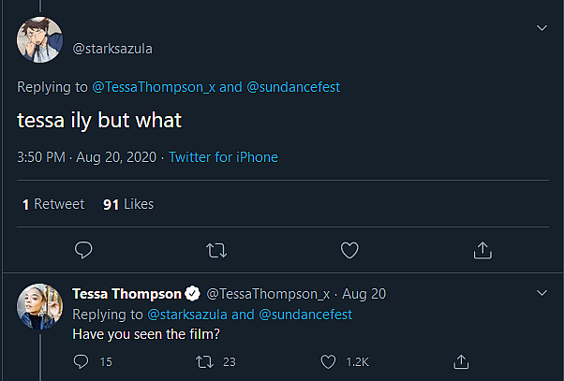Visit @TessaThompson_x mention in top reply line
Viewport: 564px width, 381px height.
pos(154,87)
